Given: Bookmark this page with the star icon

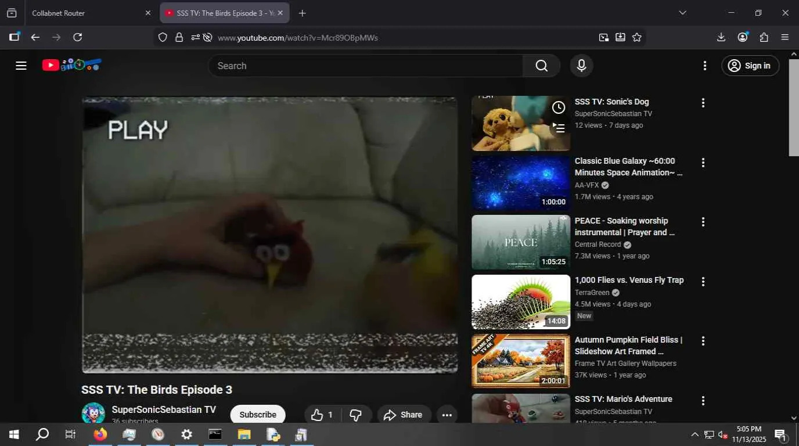Looking at the screenshot, I should (x=637, y=37).
